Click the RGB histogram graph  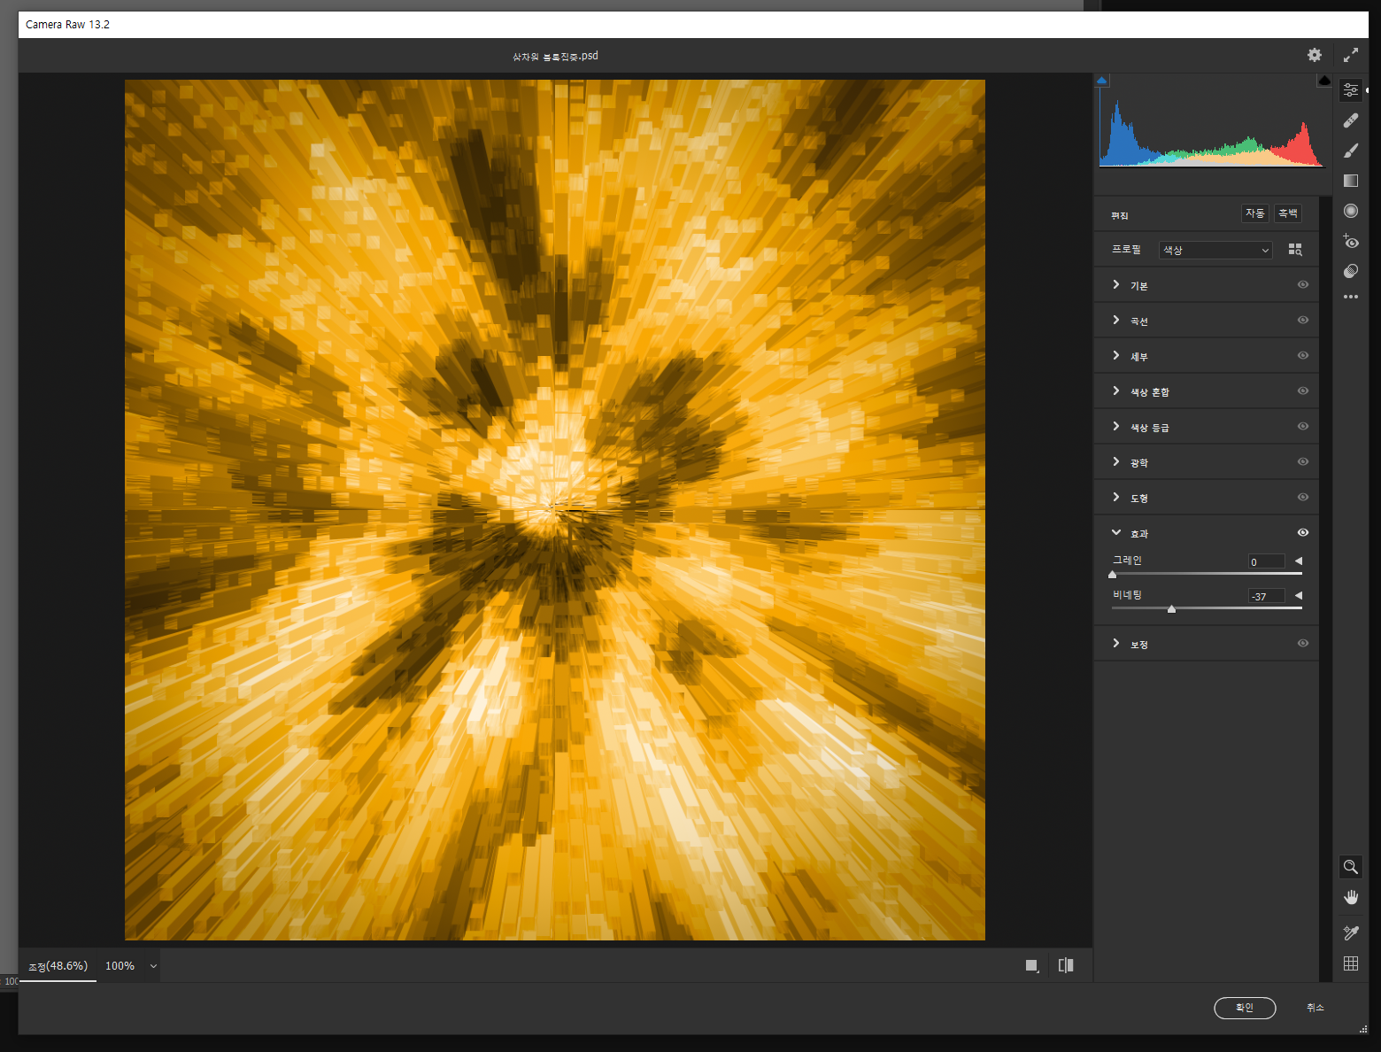[1212, 127]
